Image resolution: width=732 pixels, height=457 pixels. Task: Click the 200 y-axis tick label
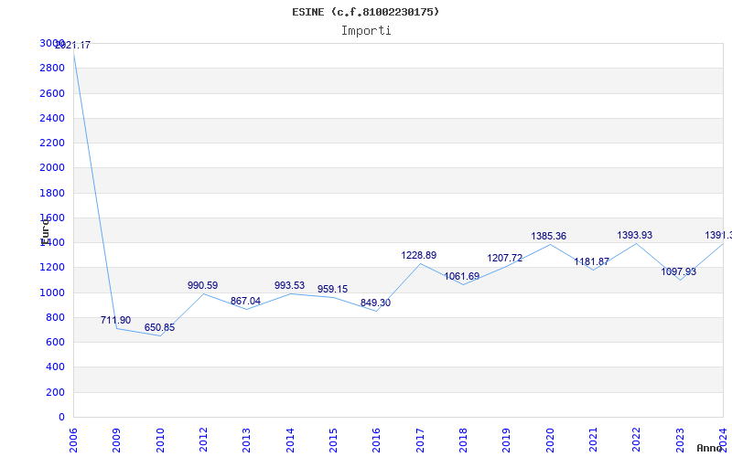pyautogui.click(x=55, y=393)
